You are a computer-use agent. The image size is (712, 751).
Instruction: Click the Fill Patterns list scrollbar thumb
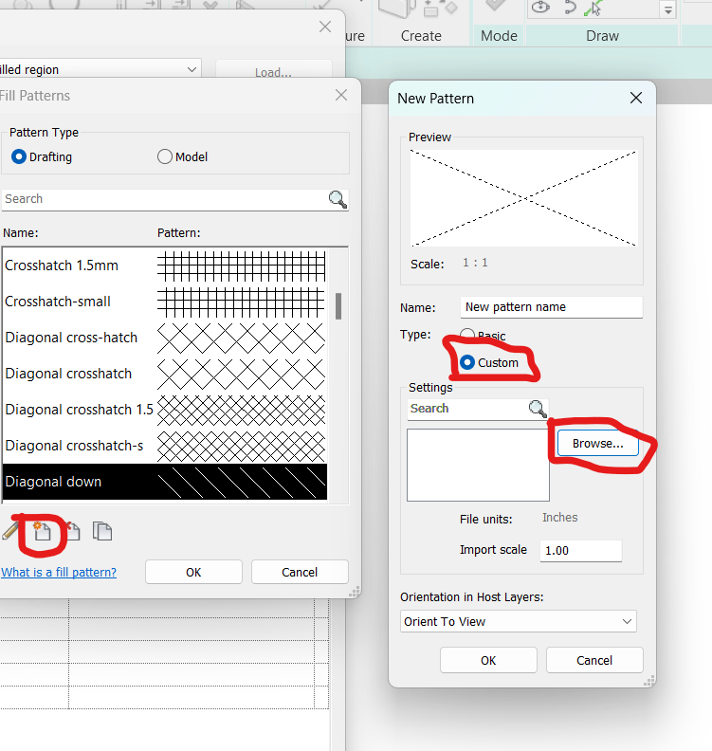tap(338, 305)
